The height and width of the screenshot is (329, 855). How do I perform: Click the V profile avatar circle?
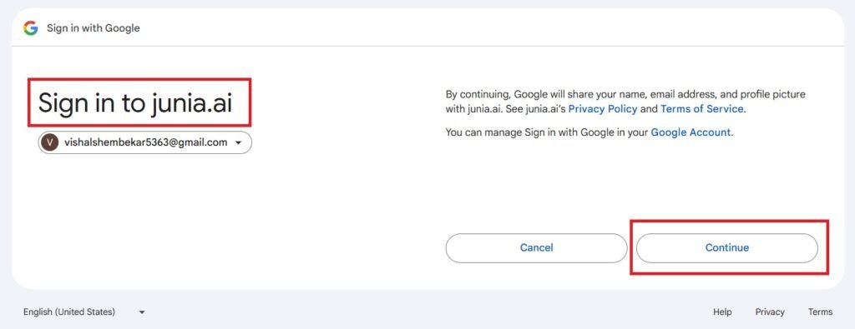click(x=49, y=143)
